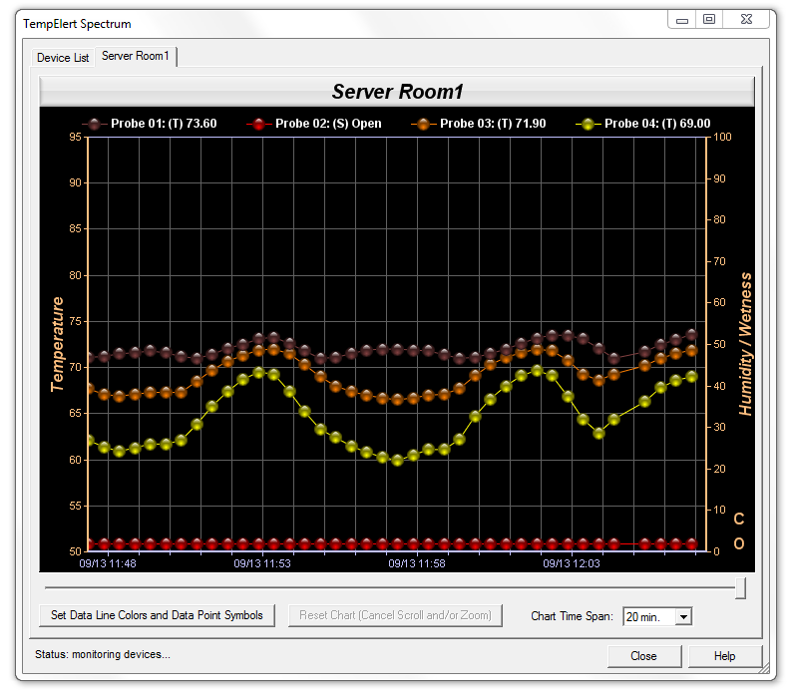Select the Probe 03: (T) 71.90 legend label
792x700 pixels.
[493, 124]
